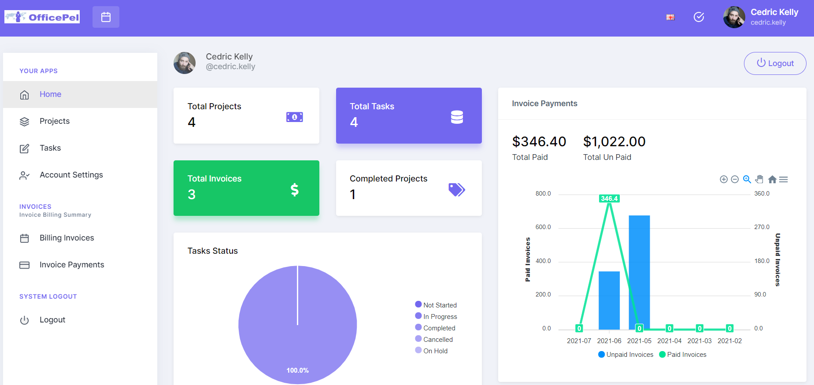Click the outlined Logout button

point(775,63)
